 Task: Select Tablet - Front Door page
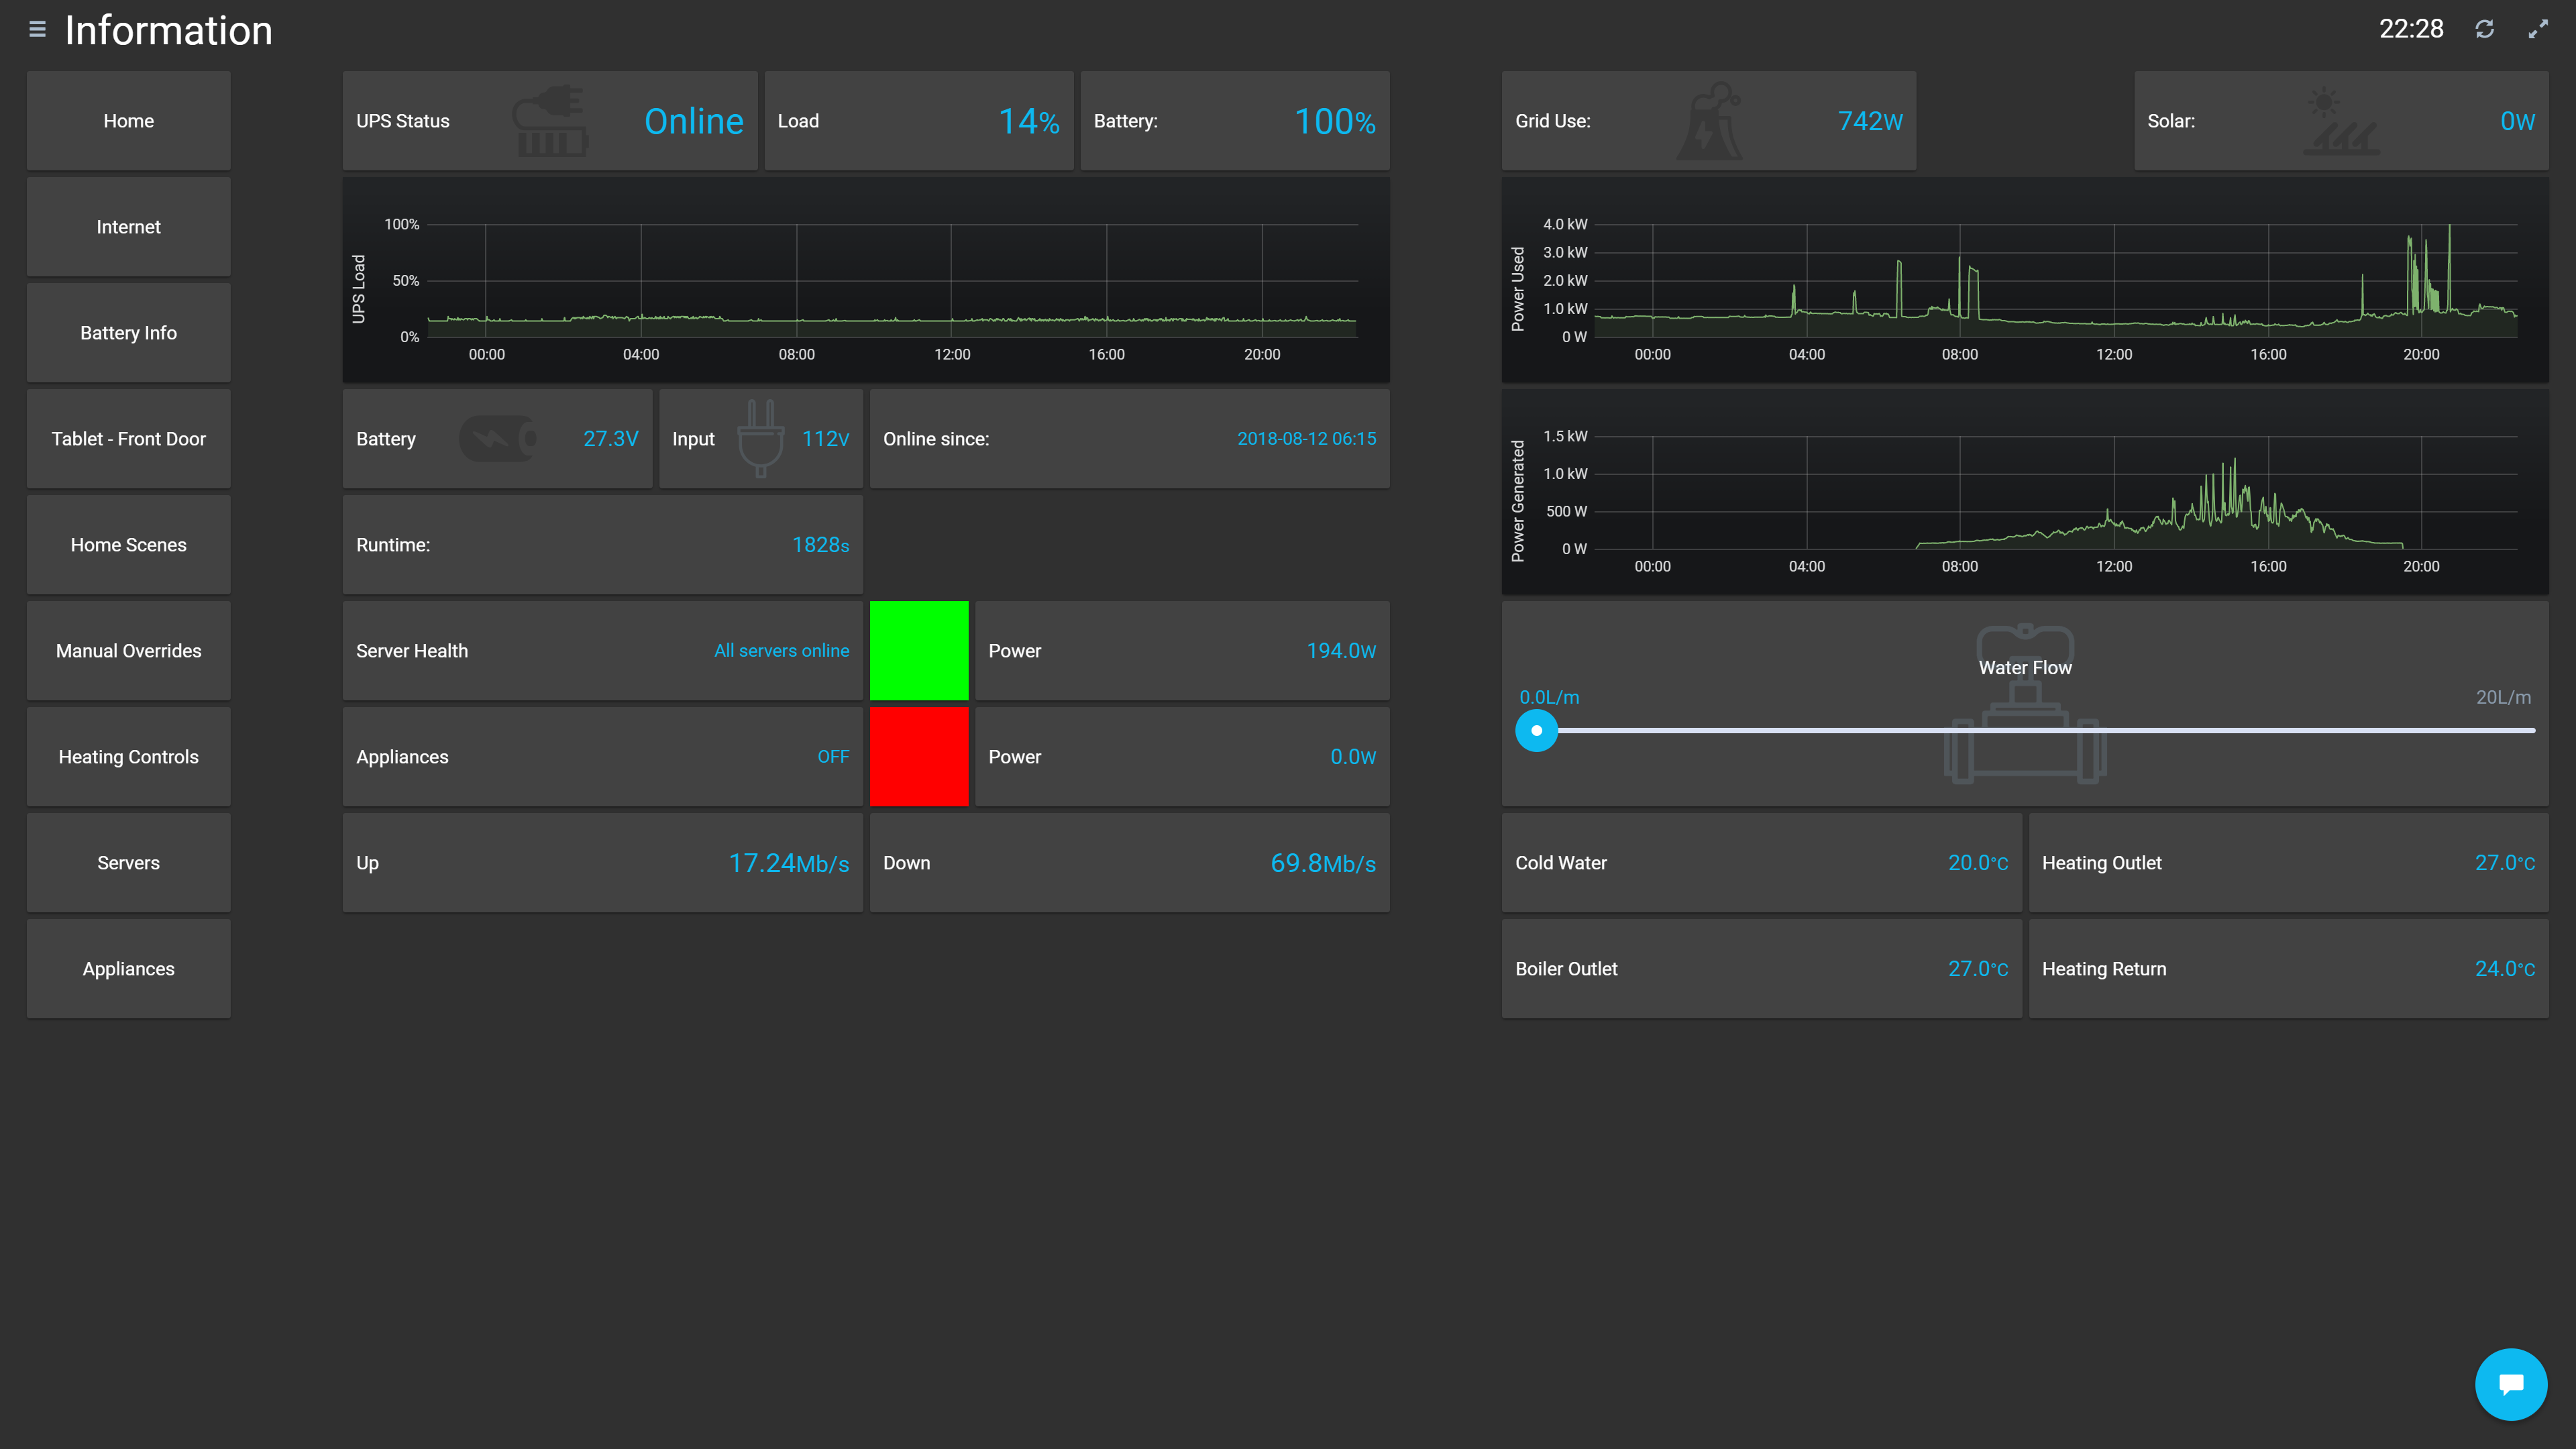coord(128,439)
